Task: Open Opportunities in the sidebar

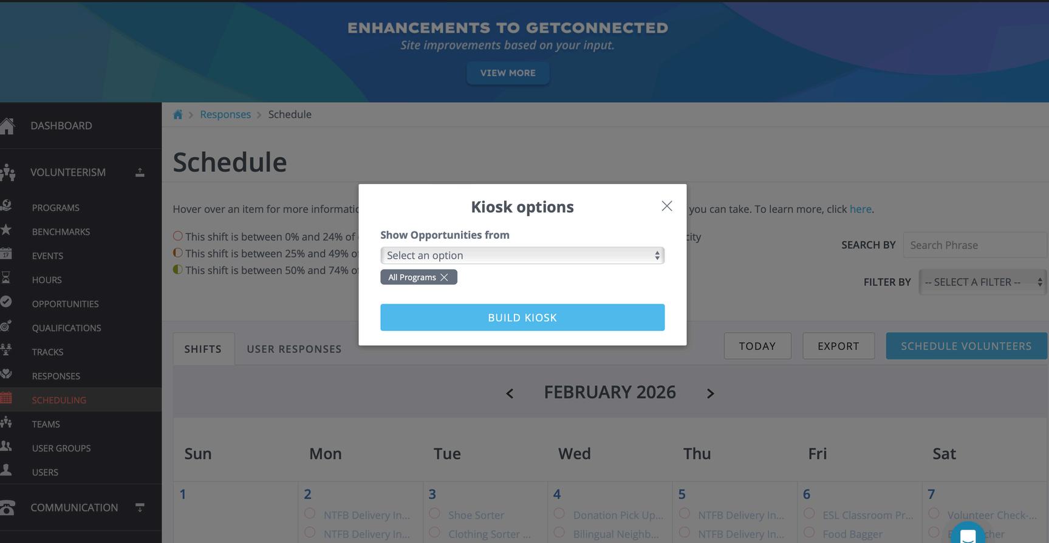Action: pos(65,304)
